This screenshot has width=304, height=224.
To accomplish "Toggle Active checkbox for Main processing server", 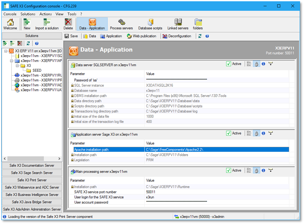I will 228,171.
